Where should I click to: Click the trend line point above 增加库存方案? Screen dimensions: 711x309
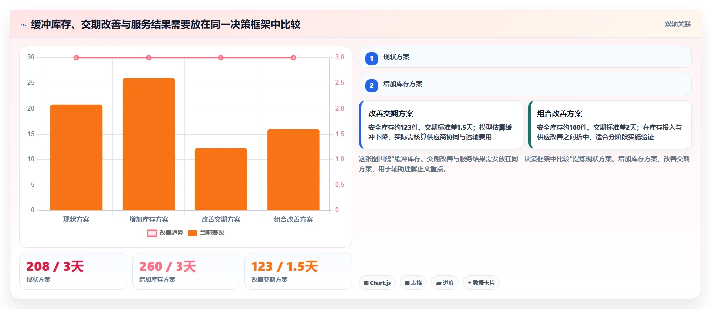click(x=149, y=58)
